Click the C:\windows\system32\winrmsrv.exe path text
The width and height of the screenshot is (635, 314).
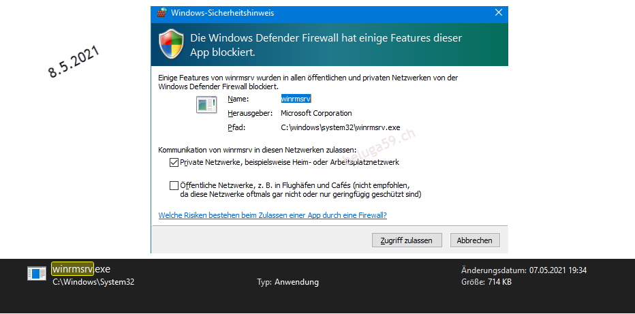tap(341, 128)
